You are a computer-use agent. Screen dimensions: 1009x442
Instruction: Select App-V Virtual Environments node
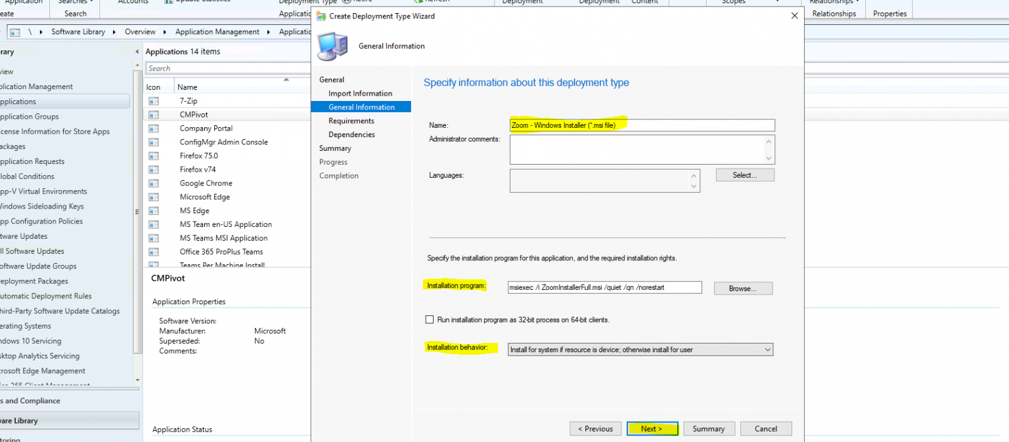[43, 191]
